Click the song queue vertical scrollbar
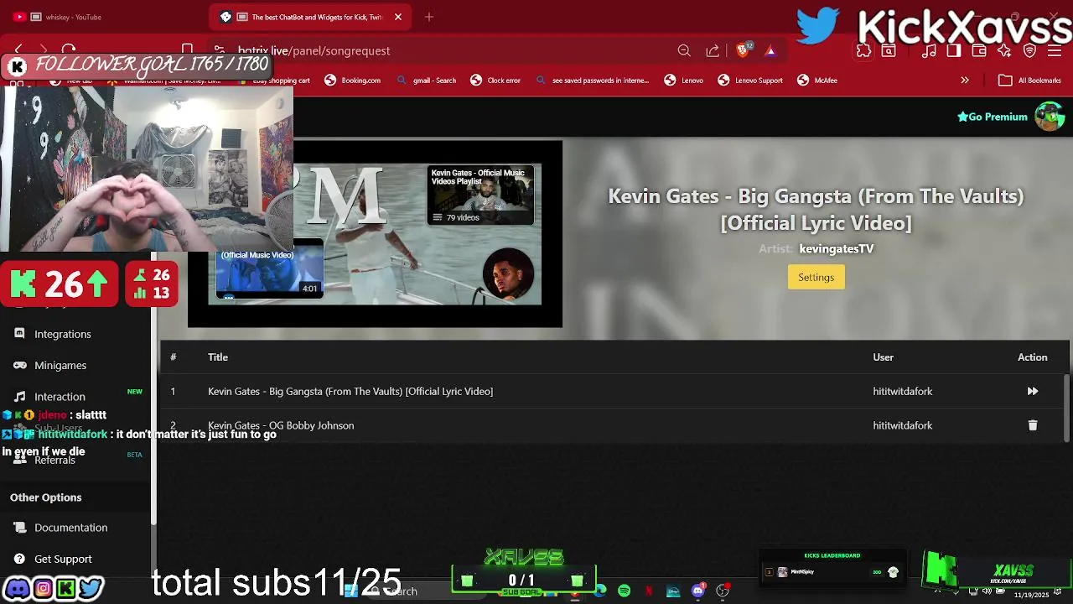Screen dimensions: 1073x604 click(x=1066, y=407)
